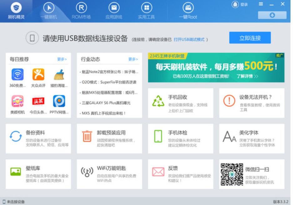
Task: Open the 卸载预装应用 card title
Action: [x=111, y=133]
